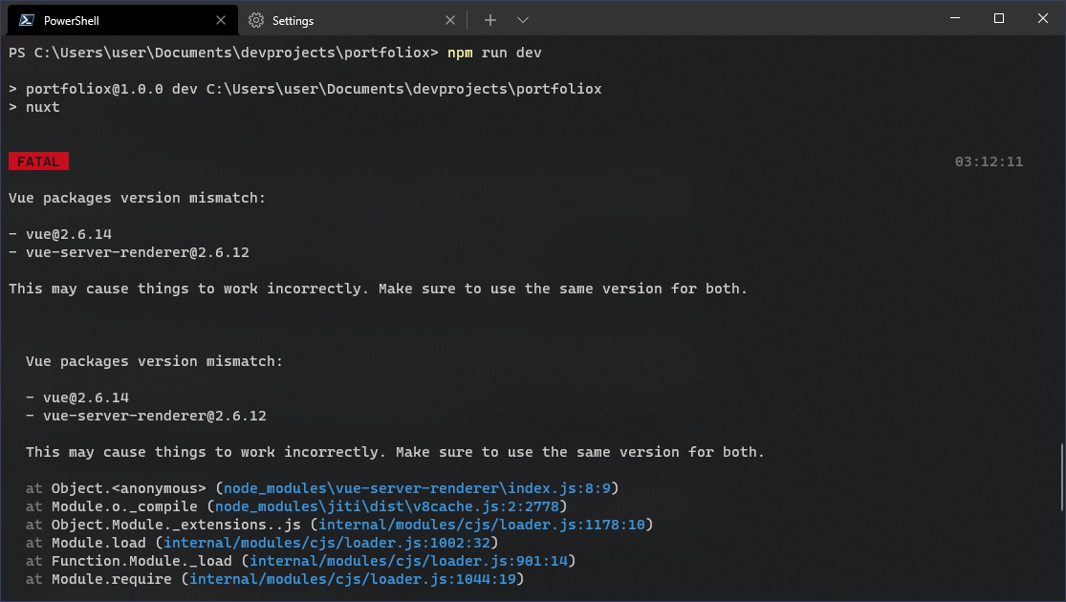
Task: Close the PowerShell tab
Action: 221,19
